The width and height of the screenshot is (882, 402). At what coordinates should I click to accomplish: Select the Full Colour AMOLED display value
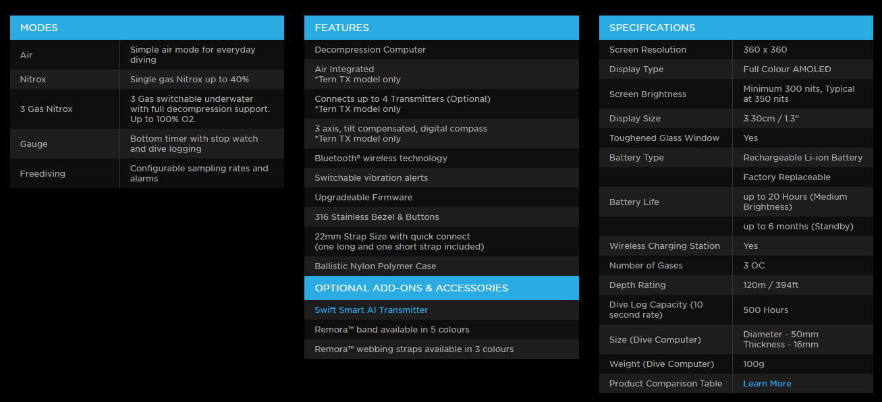pos(787,69)
